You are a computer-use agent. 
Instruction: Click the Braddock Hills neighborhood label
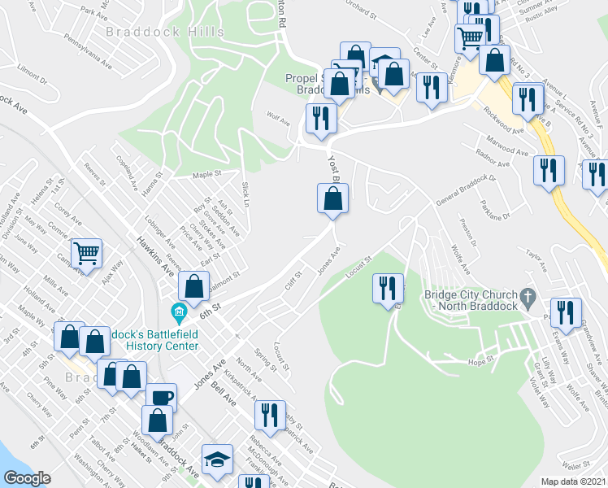(x=165, y=32)
